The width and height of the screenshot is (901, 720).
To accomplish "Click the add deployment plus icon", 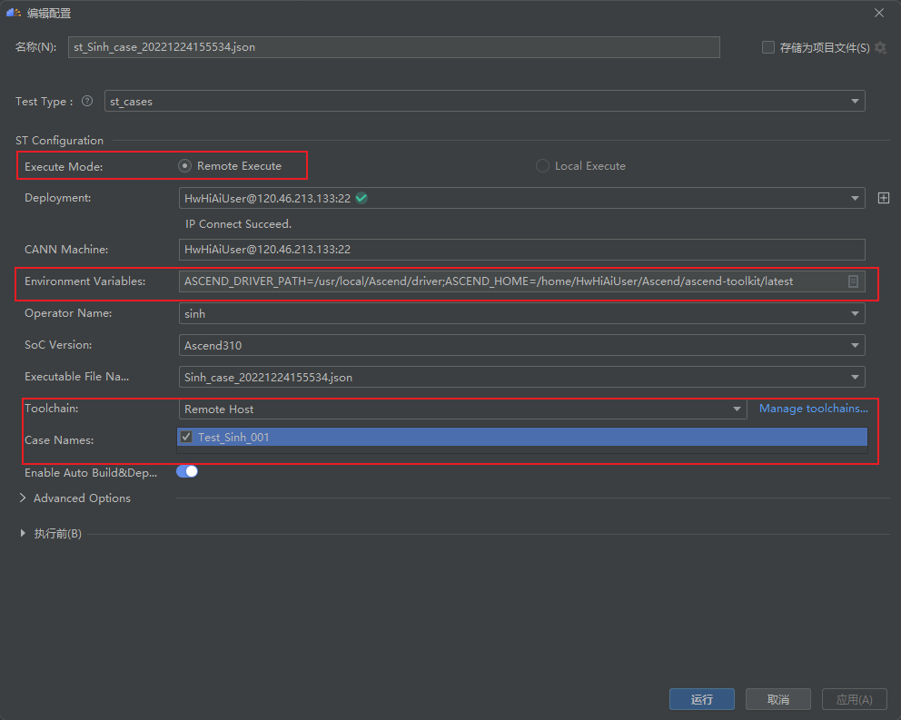I will pos(884,198).
